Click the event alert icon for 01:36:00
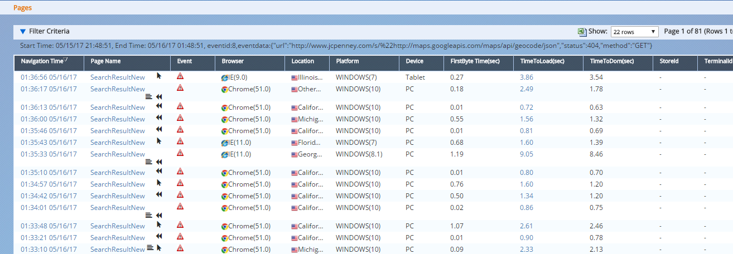Screen dimensions: 733x254 [180, 118]
